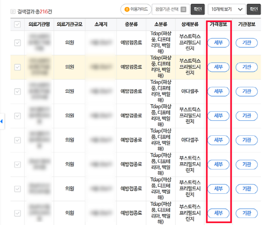Click 기관 institution info in the first row

246,43
